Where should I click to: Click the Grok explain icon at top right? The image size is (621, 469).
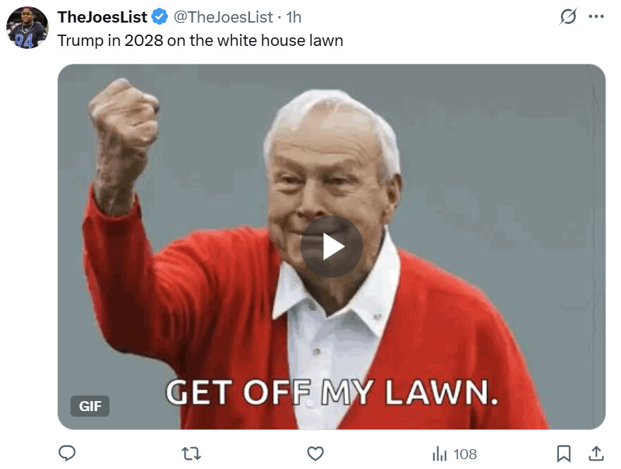click(568, 17)
